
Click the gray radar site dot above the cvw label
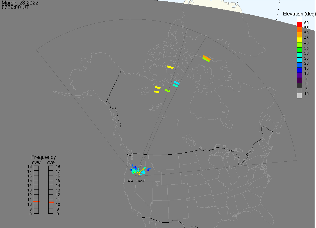tap(136, 175)
